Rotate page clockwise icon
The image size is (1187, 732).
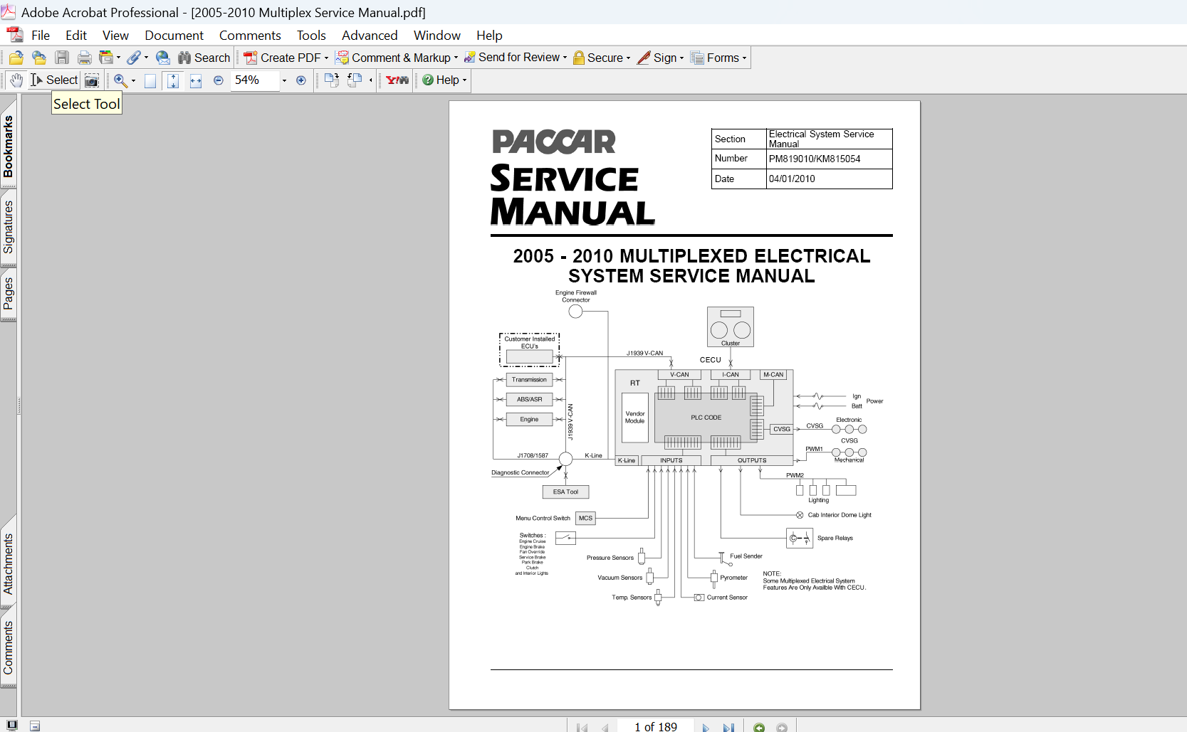click(332, 80)
